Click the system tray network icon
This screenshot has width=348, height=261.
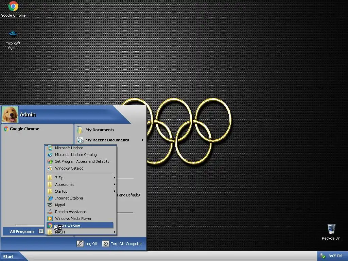pyautogui.click(x=323, y=256)
